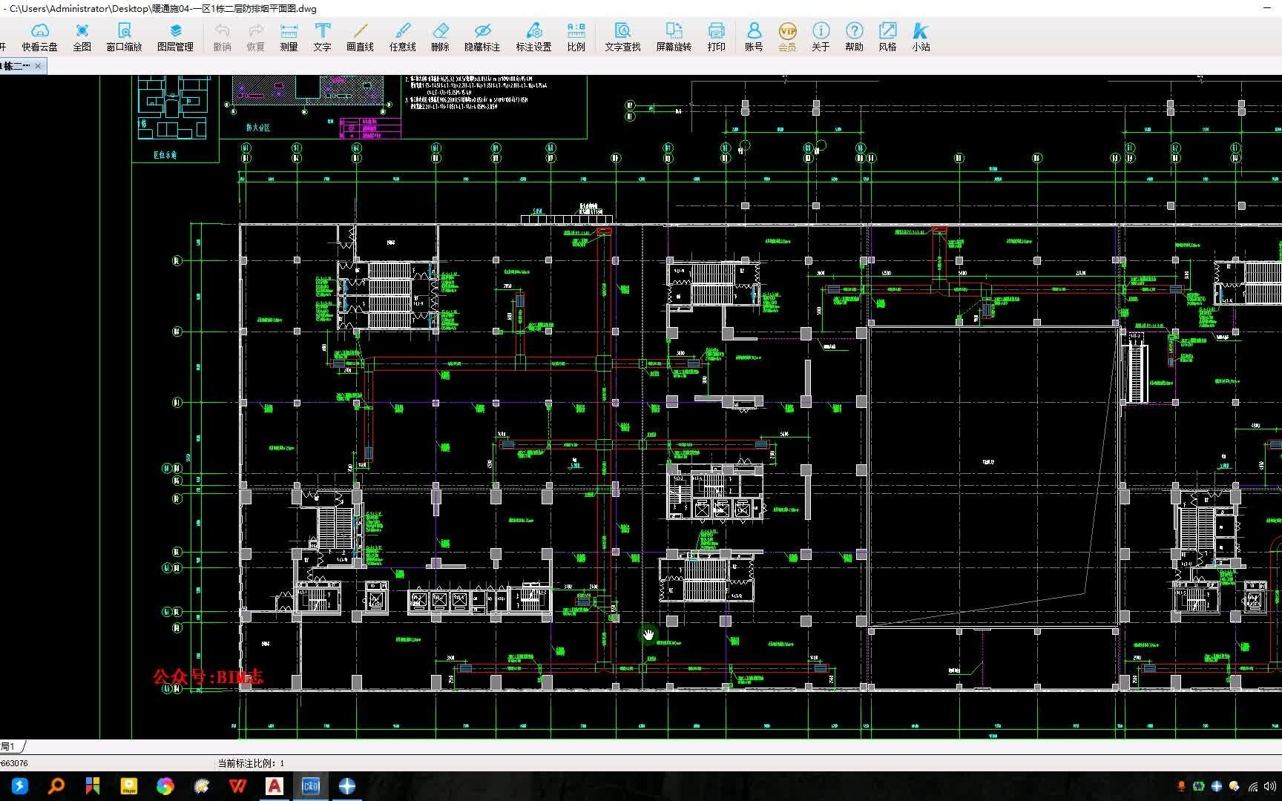Minimize the CAD viewer window
This screenshot has width=1282, height=801.
click(1267, 7)
